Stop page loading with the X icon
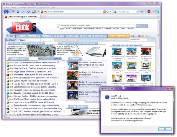The width and height of the screenshot is (177, 137). [x=23, y=11]
